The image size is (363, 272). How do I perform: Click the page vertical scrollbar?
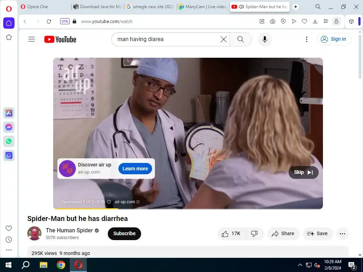[x=360, y=57]
